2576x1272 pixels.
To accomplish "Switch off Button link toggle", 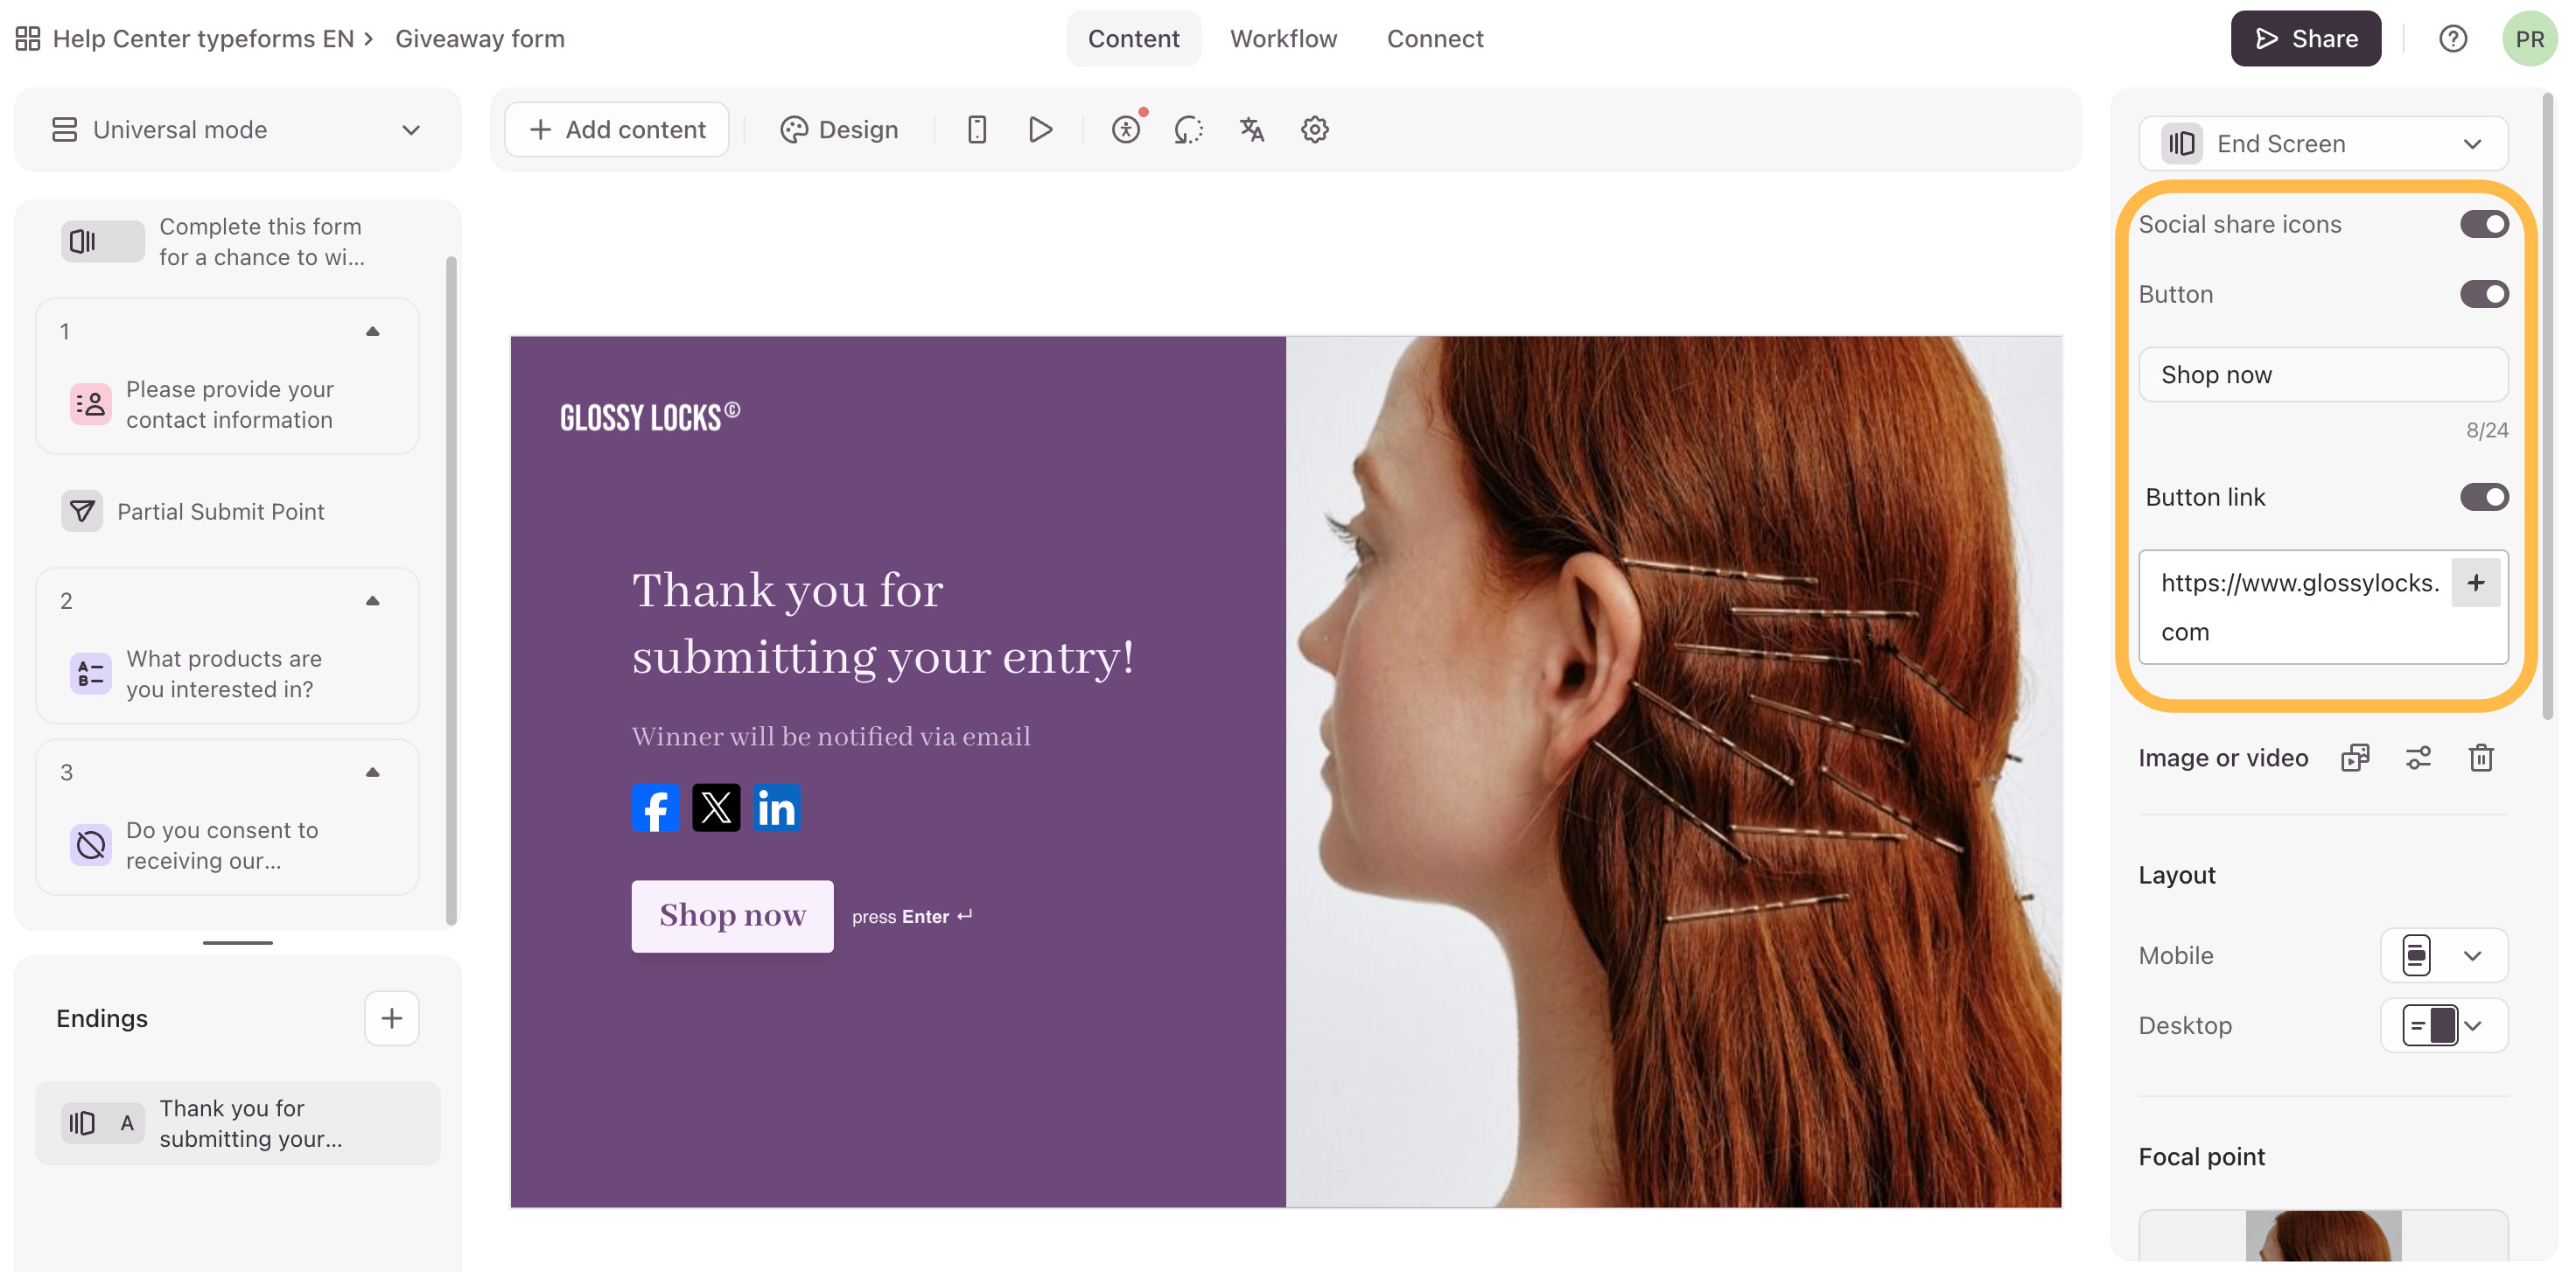I will click(x=2484, y=497).
